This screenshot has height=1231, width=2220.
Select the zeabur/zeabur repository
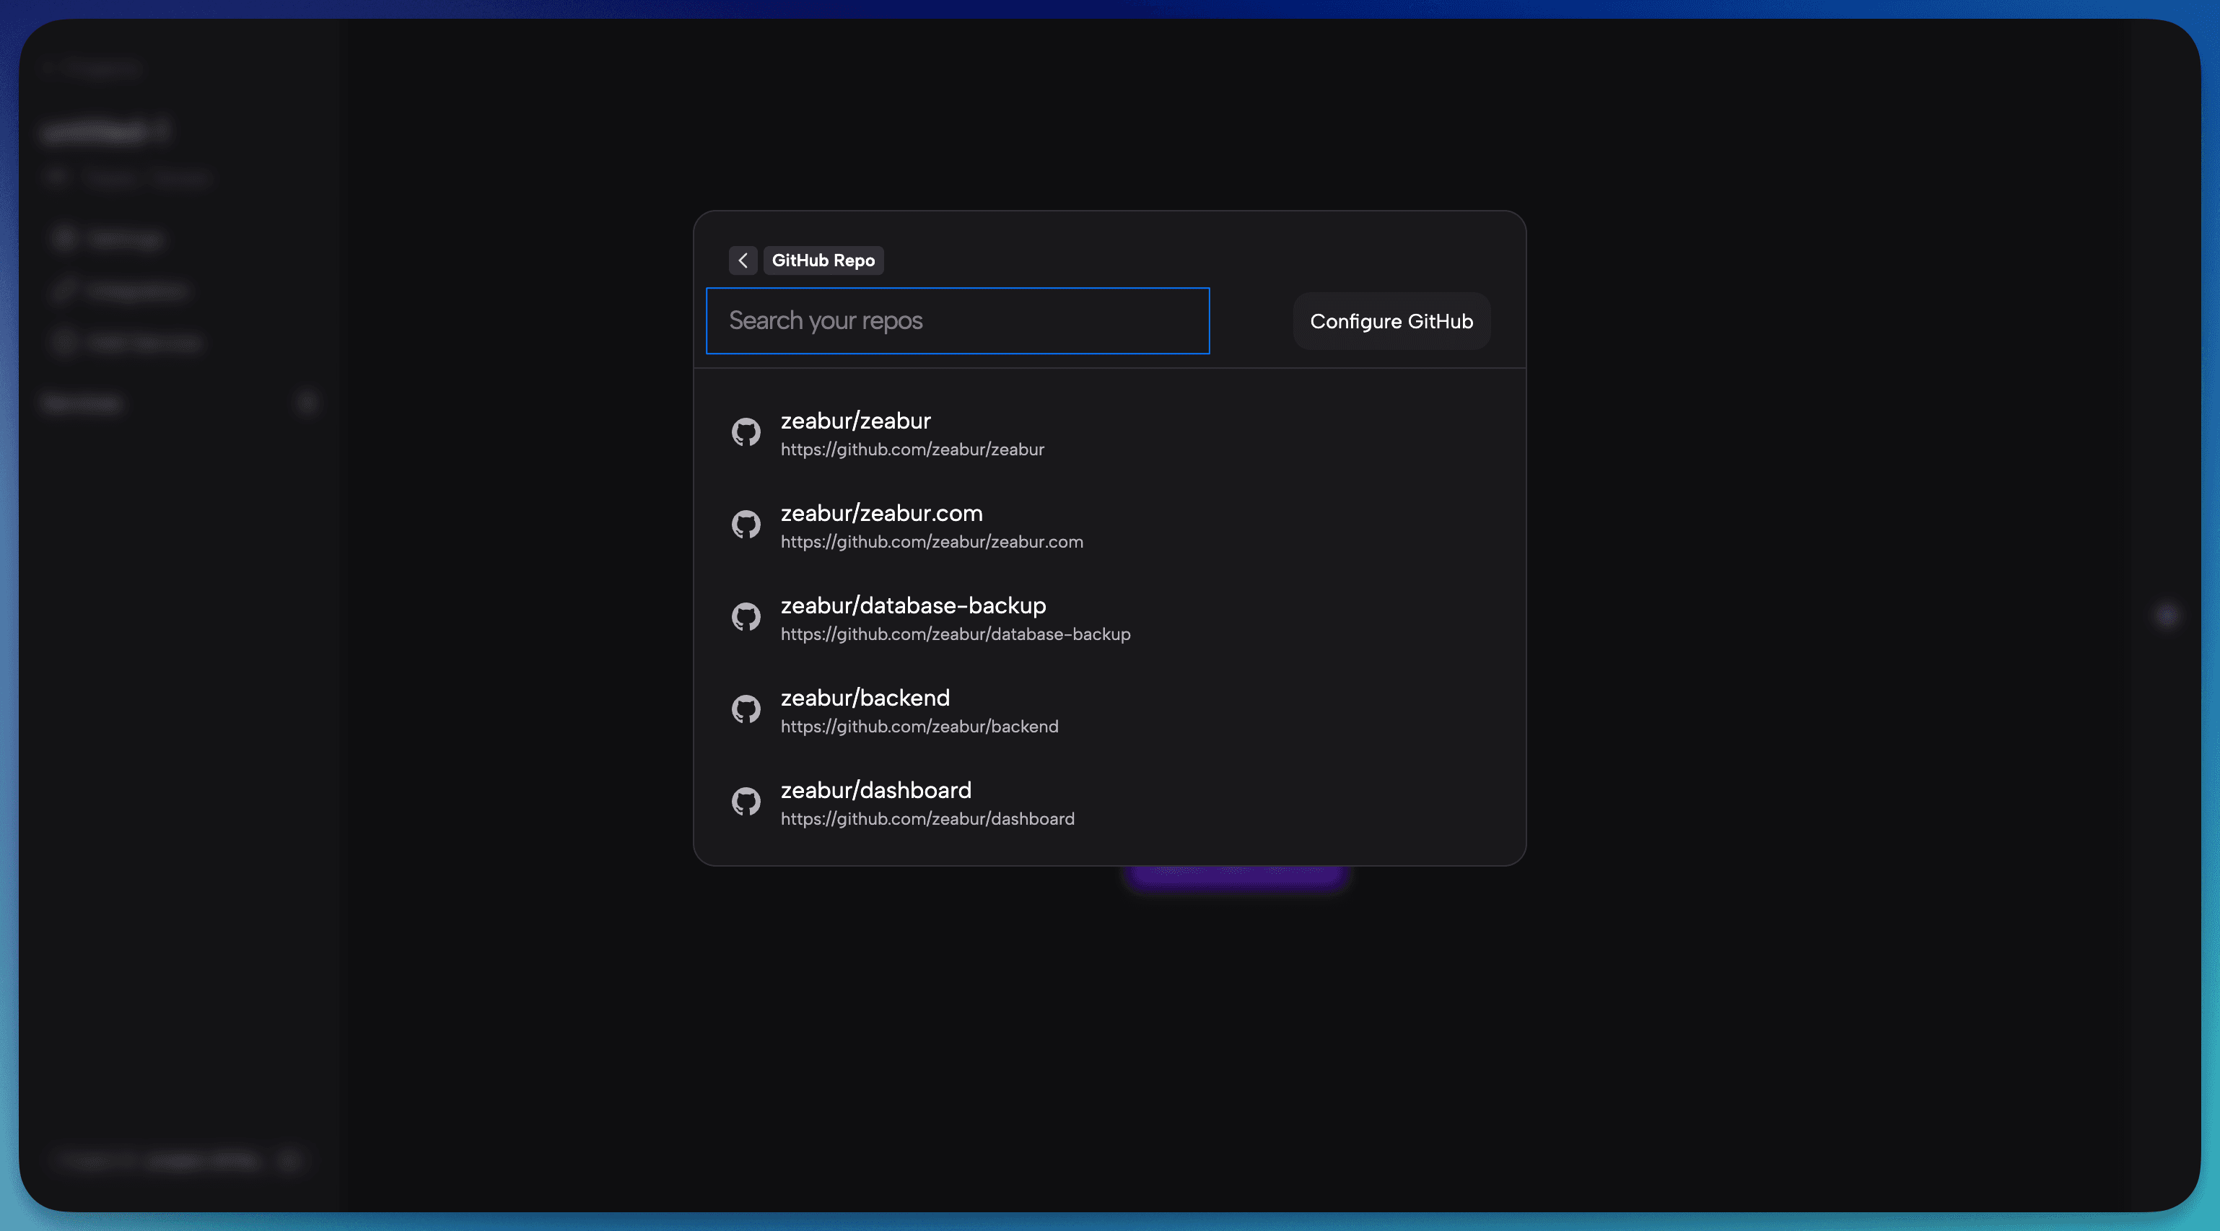coord(855,421)
